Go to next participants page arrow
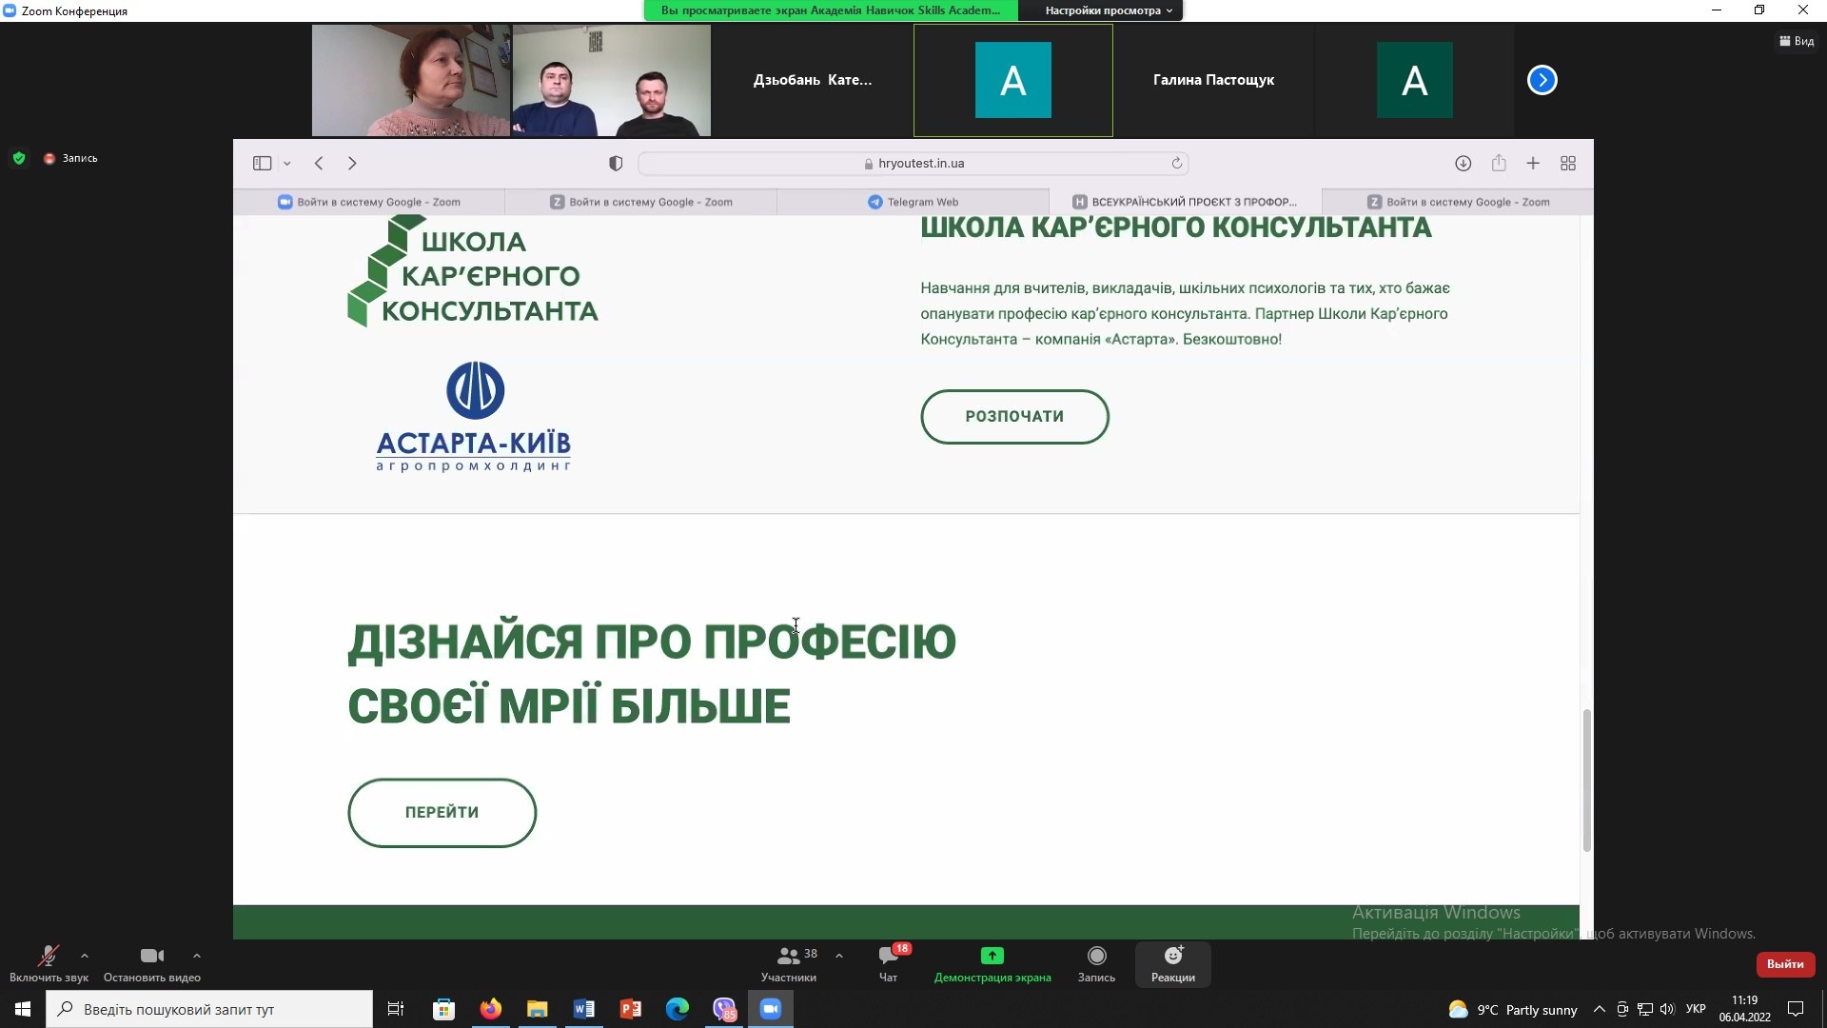The height and width of the screenshot is (1028, 1827). click(x=1542, y=80)
